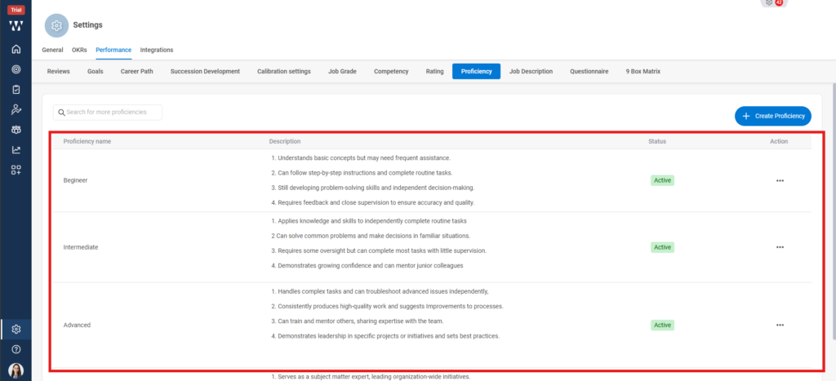This screenshot has height=381, width=836.
Task: Open the apps add-grid icon in sidebar
Action: tap(16, 171)
